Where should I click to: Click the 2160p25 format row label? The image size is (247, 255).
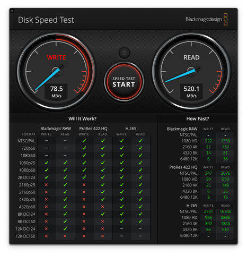[27, 185]
